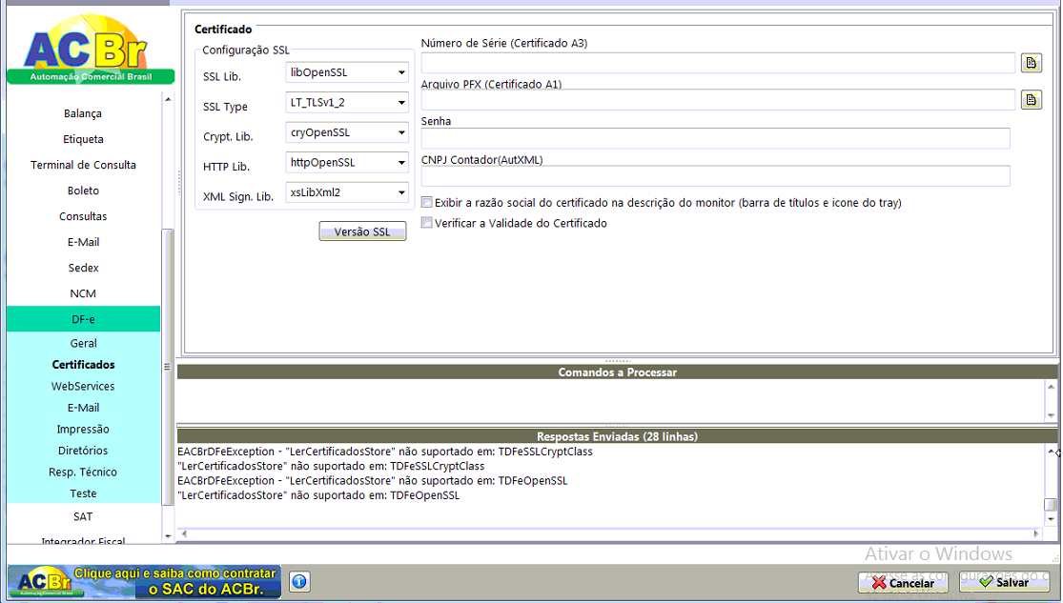Viewport: 1063px width, 603px height.
Task: Click the Senha input field
Action: tap(715, 138)
